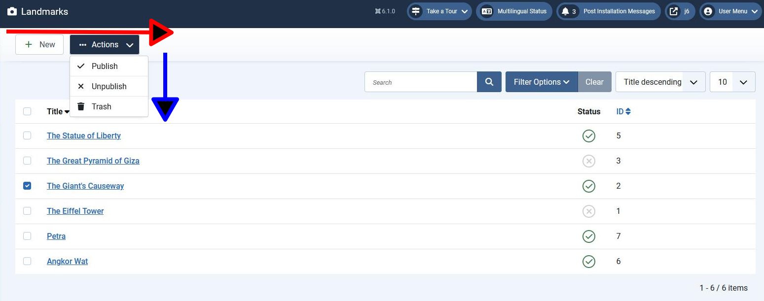Click the unpublished status icon for The Eiffel Tower
Image resolution: width=764 pixels, height=301 pixels.
(x=588, y=211)
